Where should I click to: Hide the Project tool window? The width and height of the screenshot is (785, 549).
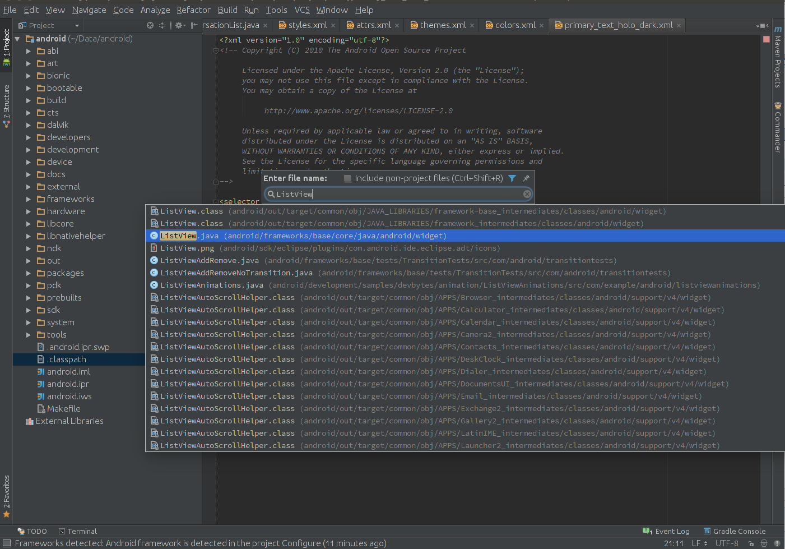click(x=194, y=25)
